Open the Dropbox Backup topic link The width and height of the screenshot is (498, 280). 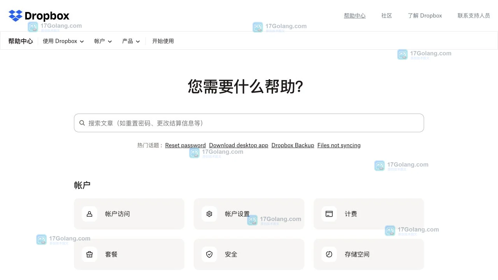tap(293, 145)
